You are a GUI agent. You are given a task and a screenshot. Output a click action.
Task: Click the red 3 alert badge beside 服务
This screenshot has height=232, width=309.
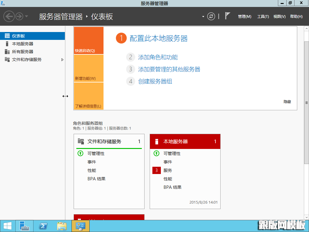pos(157,170)
